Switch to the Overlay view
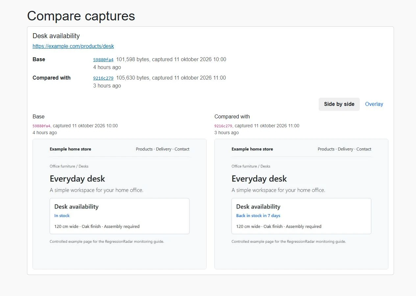This screenshot has height=296, width=416. [374, 104]
